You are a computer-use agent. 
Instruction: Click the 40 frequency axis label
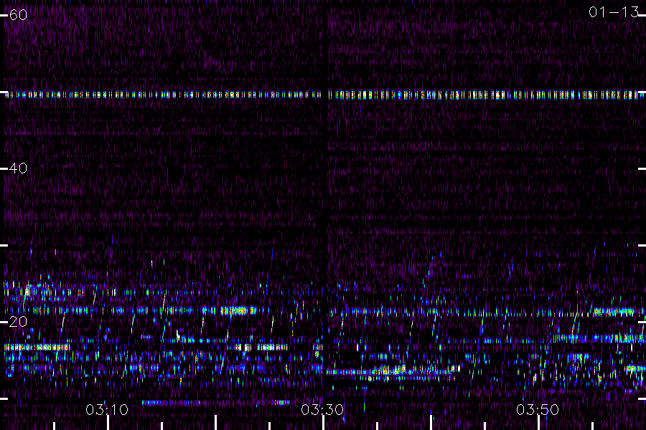click(18, 168)
